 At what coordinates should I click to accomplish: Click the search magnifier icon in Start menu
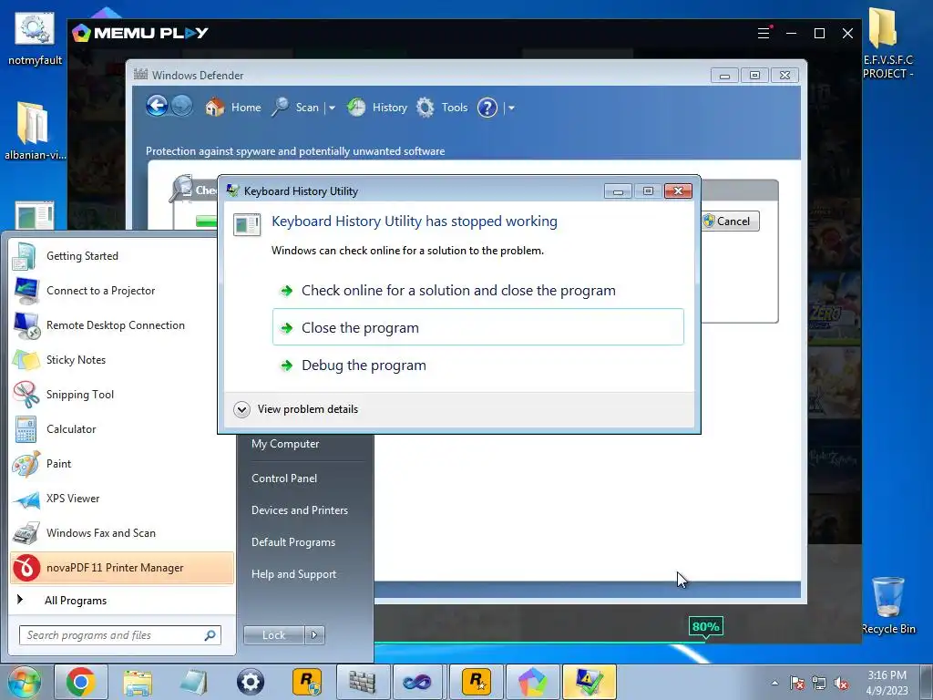[210, 635]
